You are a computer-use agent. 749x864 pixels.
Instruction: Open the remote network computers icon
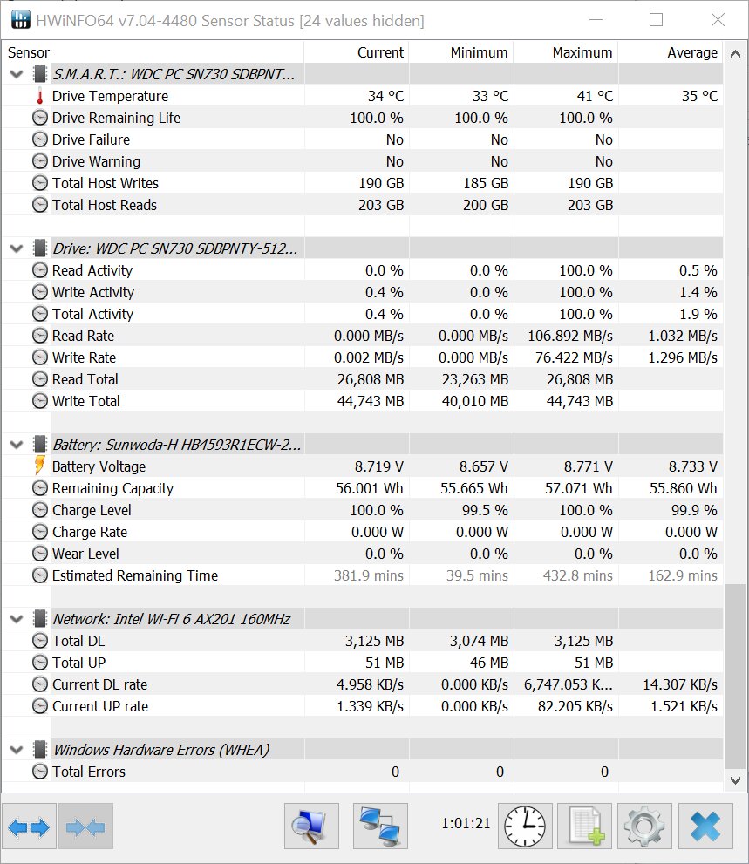click(x=380, y=827)
